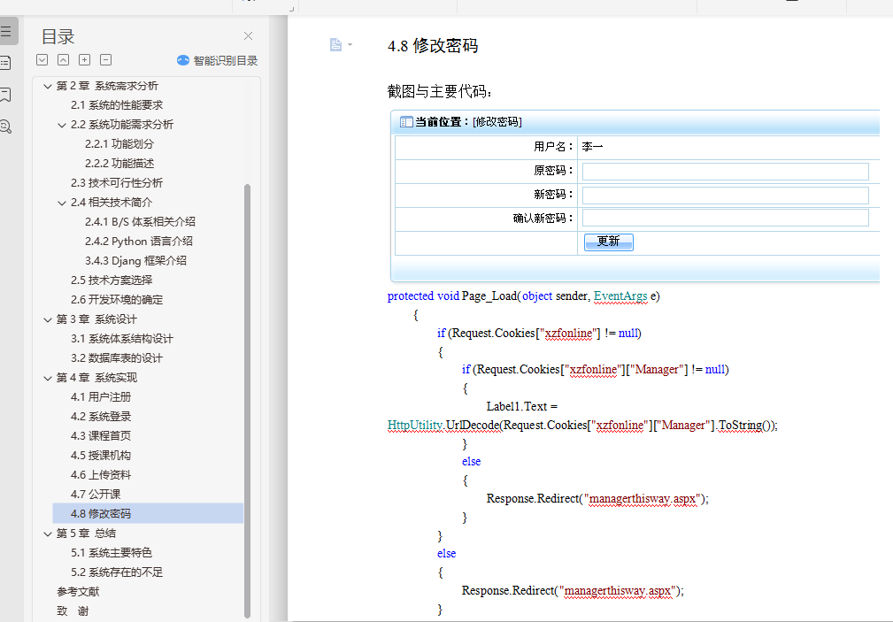Collapse the 第4章 系统实现 node
The width and height of the screenshot is (893, 622).
(48, 378)
